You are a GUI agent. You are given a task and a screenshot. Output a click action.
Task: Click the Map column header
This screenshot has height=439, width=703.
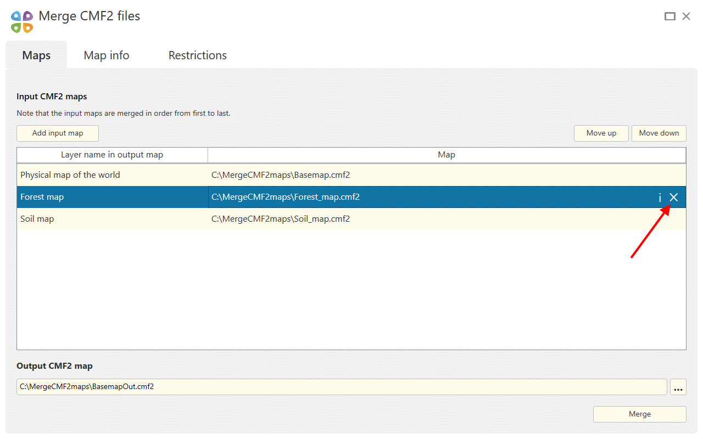coord(447,155)
